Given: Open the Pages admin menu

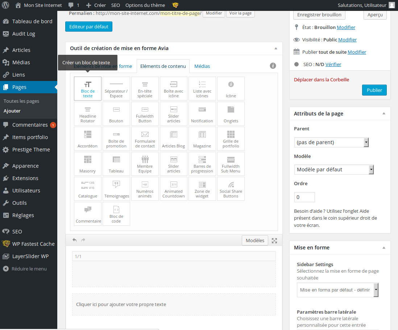Looking at the screenshot, I should (x=28, y=87).
